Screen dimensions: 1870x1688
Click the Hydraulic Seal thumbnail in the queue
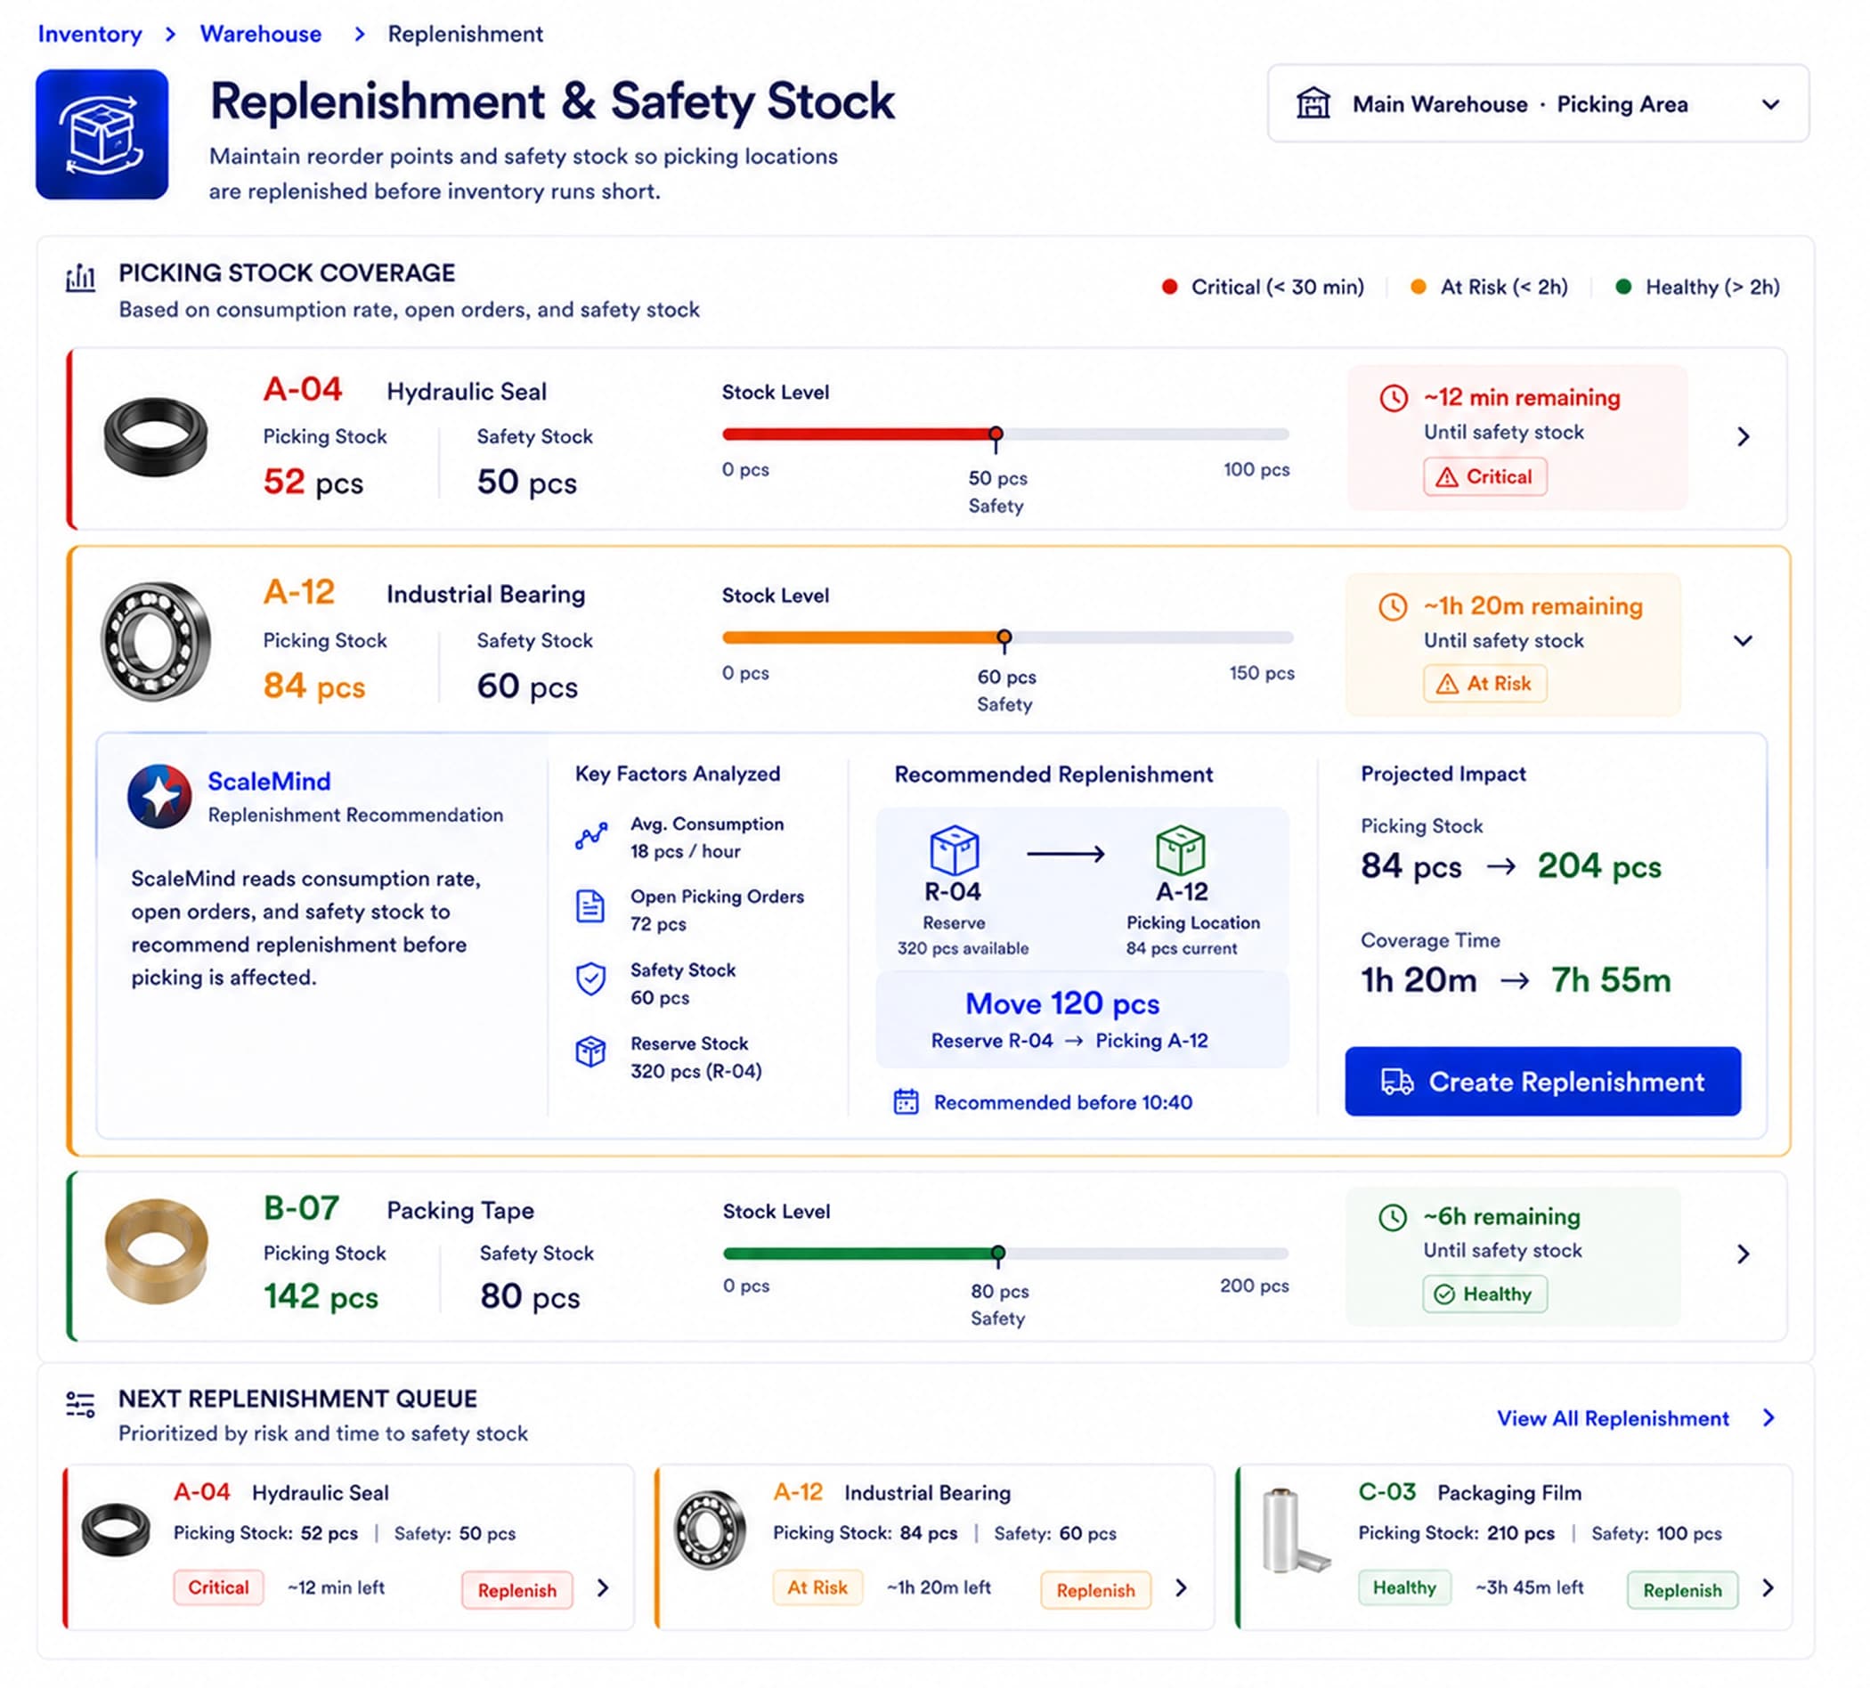[x=116, y=1530]
